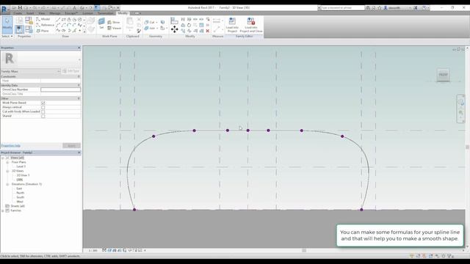Screen dimensions: 470x264
Task: Choose the Plane draw tool
Action: tap(43, 31)
